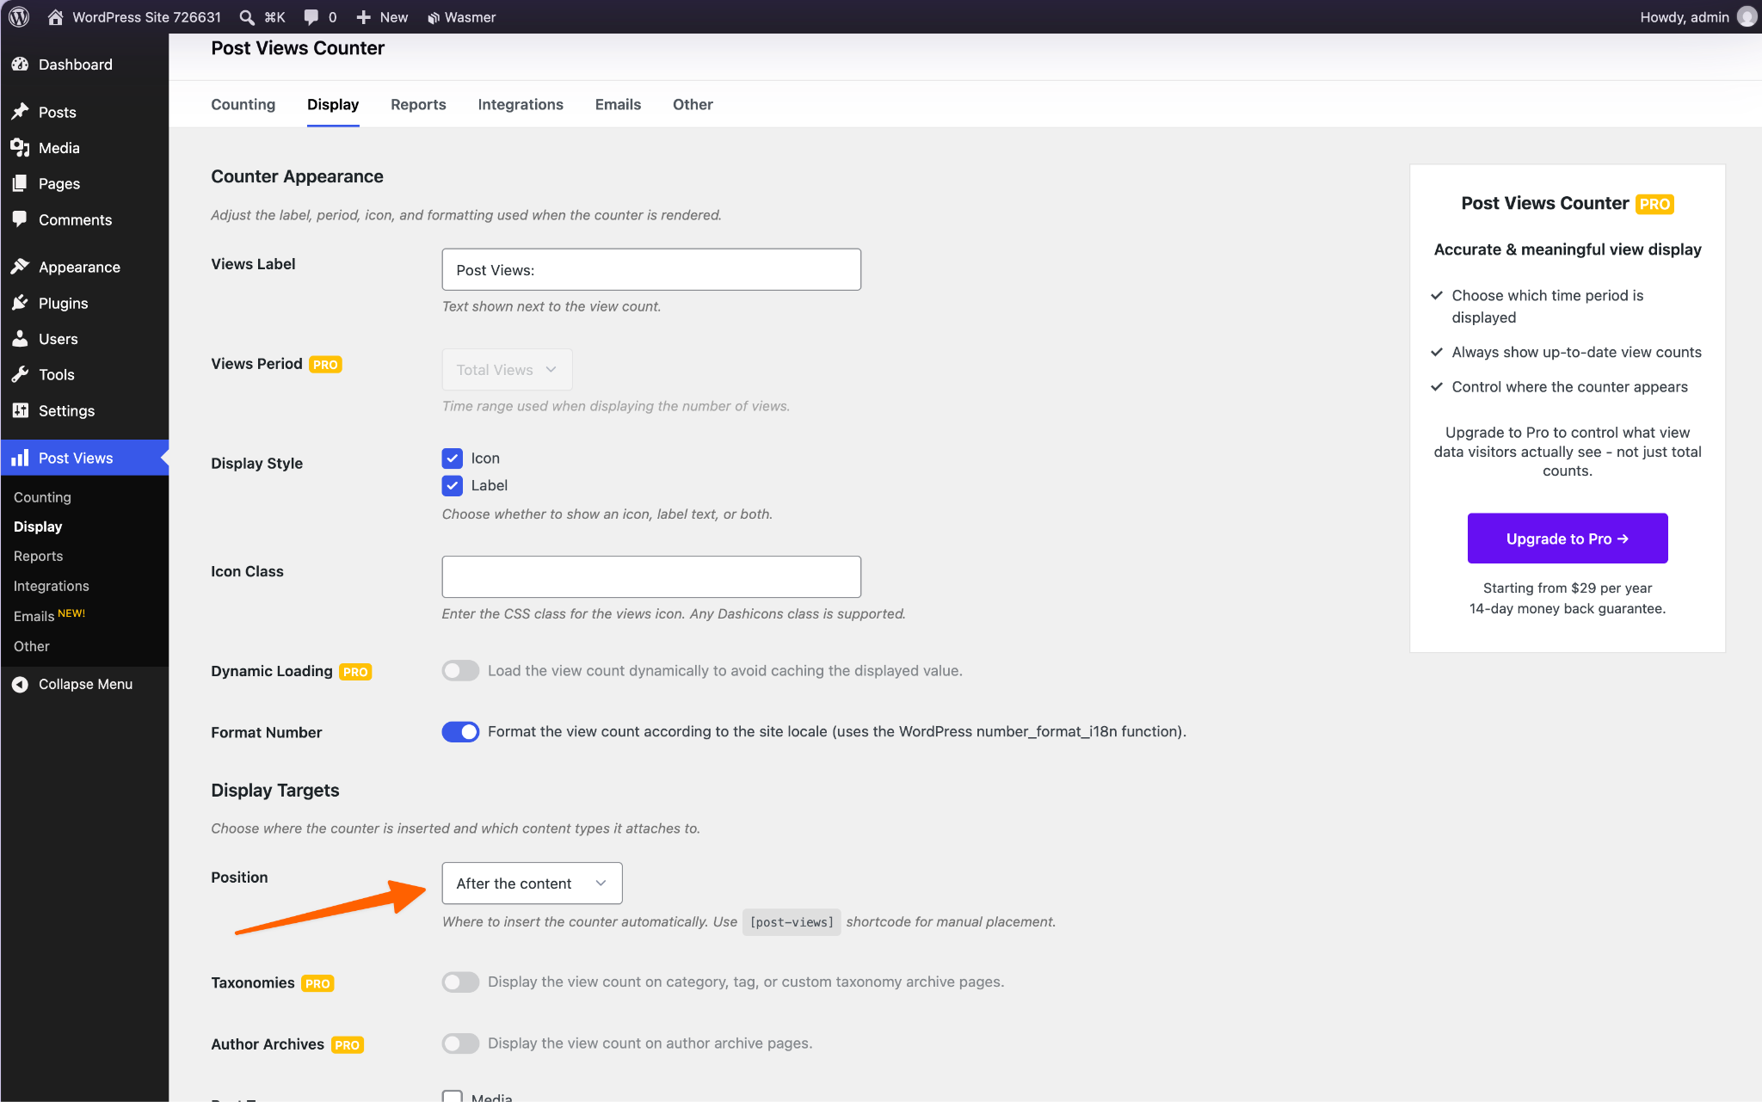This screenshot has height=1102, width=1762.
Task: Uncheck the Label display style checkbox
Action: pos(452,485)
